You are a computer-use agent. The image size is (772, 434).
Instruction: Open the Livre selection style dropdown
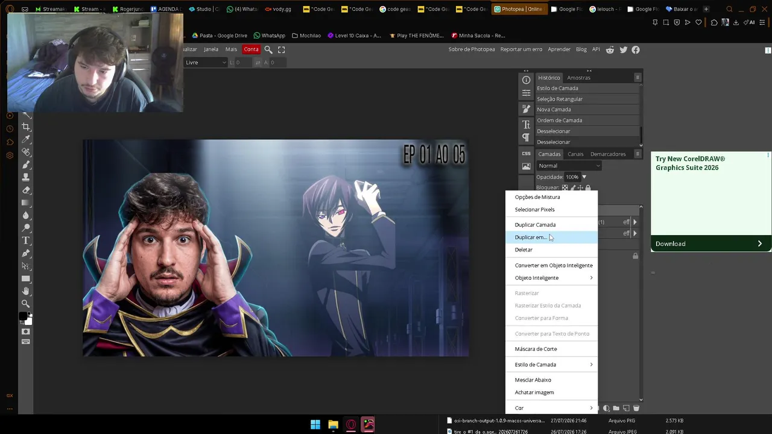click(x=206, y=63)
